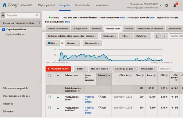Click speech bubble icon for "restaurantes en bilbao" status
This screenshot has width=183, height=118.
[x=99, y=108]
